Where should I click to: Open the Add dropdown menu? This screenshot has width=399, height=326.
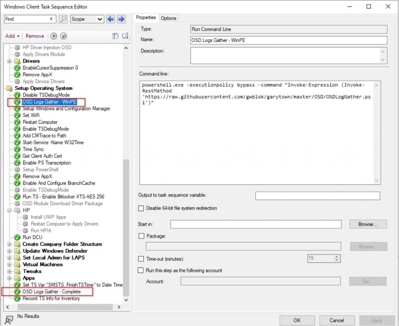pyautogui.click(x=12, y=36)
